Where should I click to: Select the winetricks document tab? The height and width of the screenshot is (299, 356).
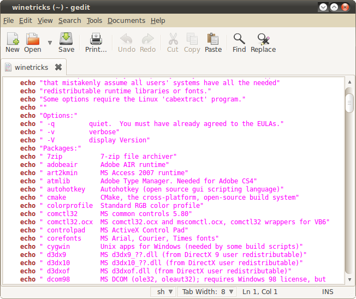pyautogui.click(x=31, y=68)
